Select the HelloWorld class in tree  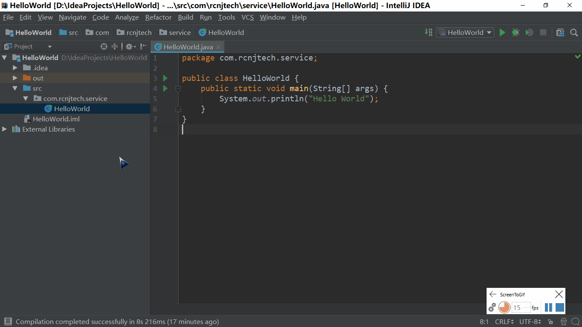pyautogui.click(x=71, y=109)
